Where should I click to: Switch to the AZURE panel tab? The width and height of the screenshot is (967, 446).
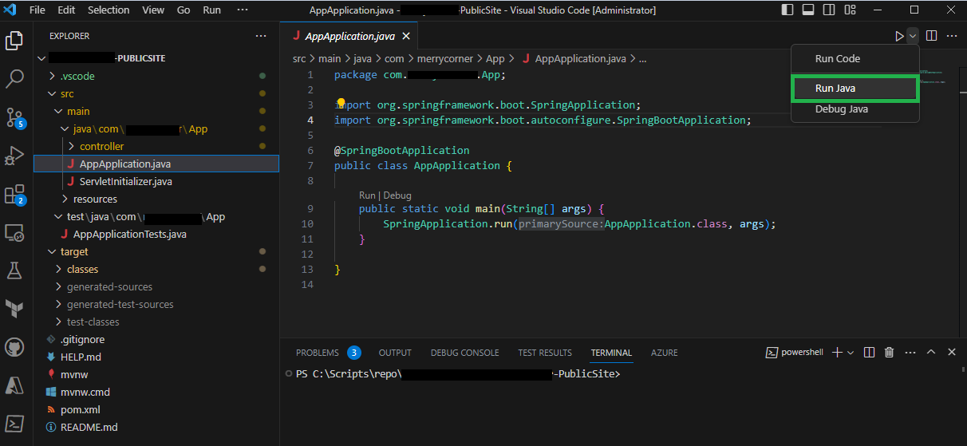click(x=665, y=353)
